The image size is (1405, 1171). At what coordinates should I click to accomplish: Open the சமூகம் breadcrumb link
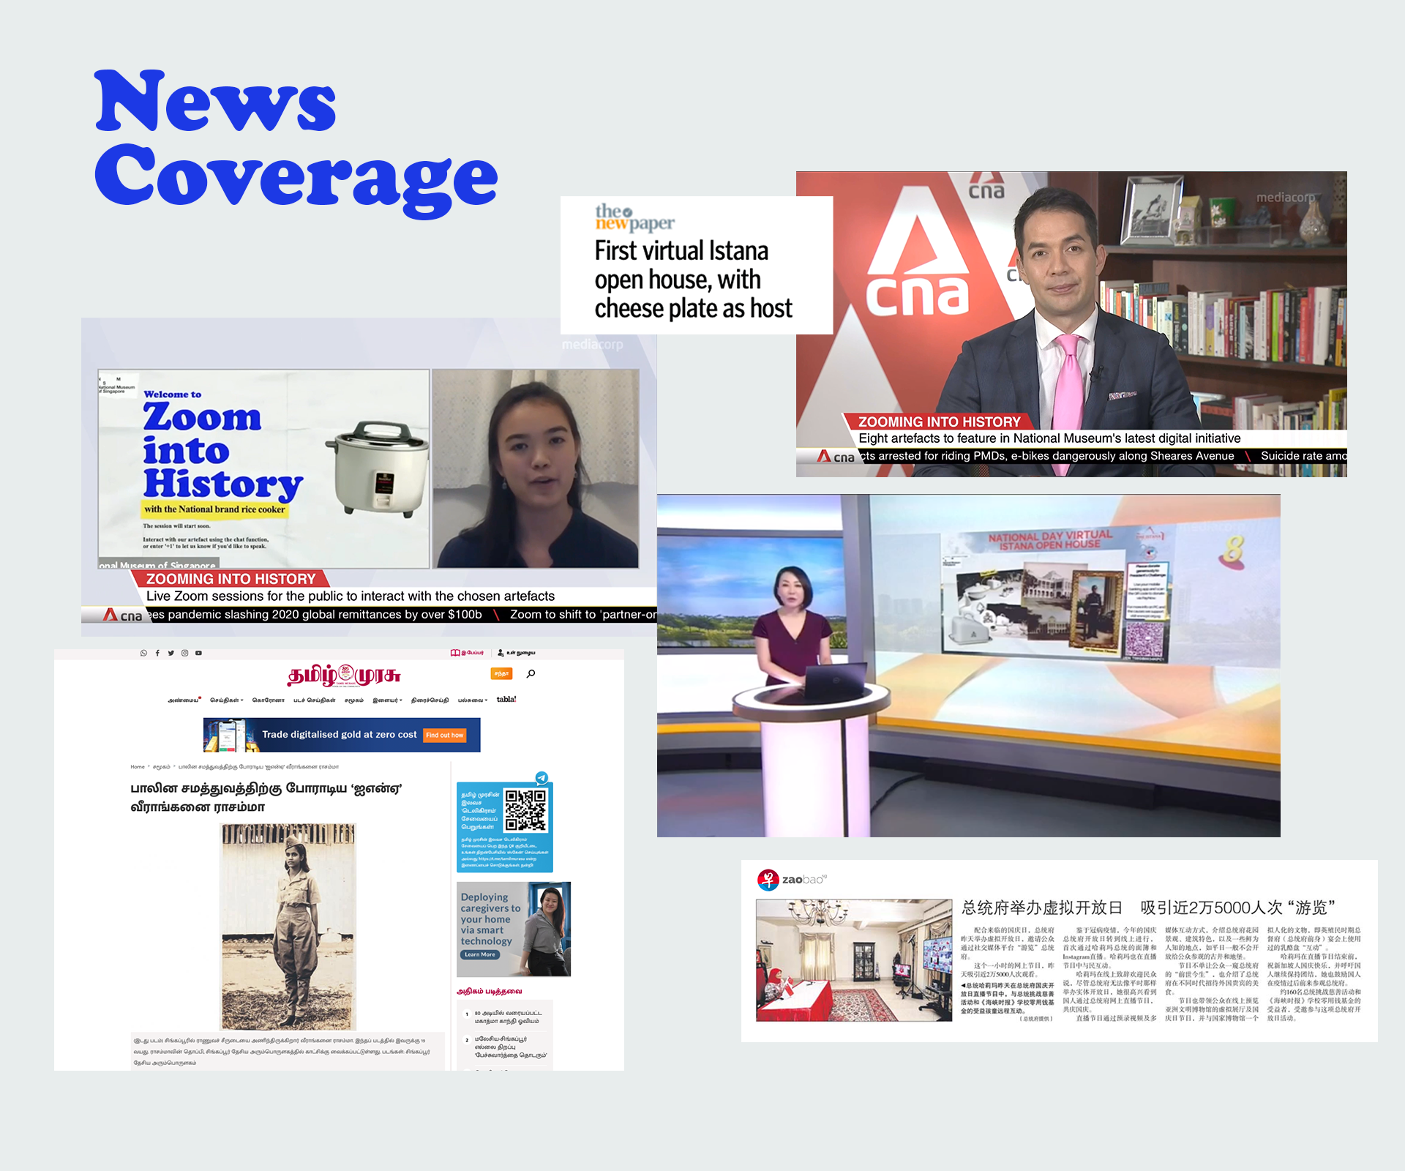[161, 767]
